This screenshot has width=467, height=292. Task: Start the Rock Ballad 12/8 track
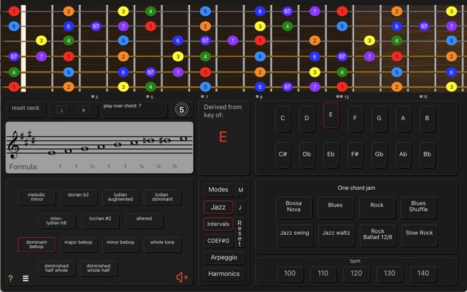click(x=378, y=235)
